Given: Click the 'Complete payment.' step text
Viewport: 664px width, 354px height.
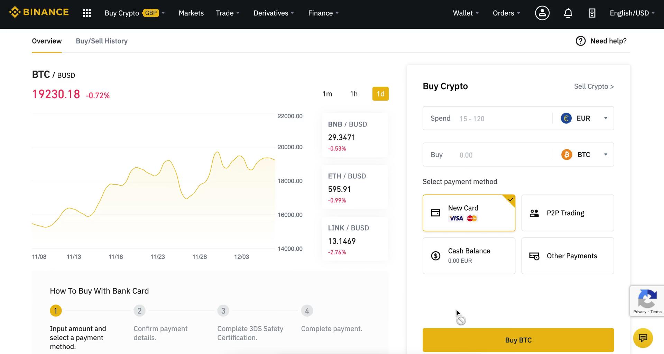Looking at the screenshot, I should pyautogui.click(x=332, y=329).
